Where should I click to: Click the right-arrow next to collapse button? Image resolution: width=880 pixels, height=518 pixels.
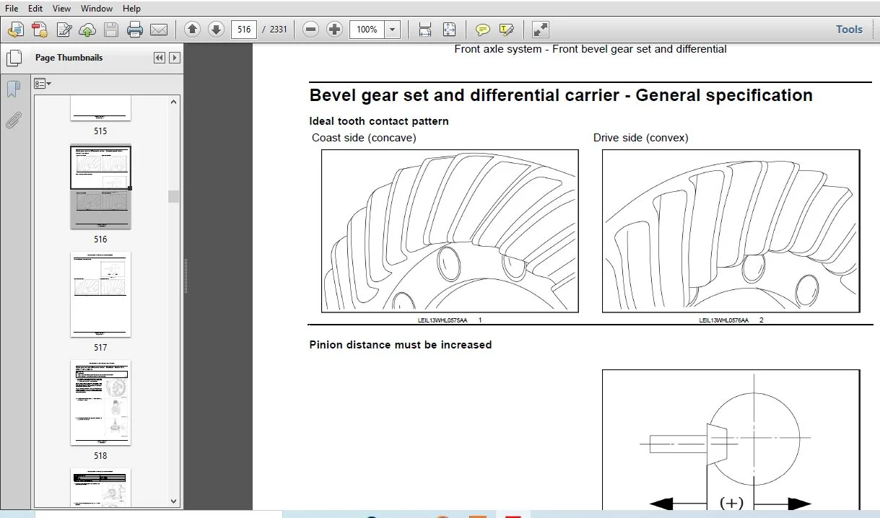(x=175, y=58)
